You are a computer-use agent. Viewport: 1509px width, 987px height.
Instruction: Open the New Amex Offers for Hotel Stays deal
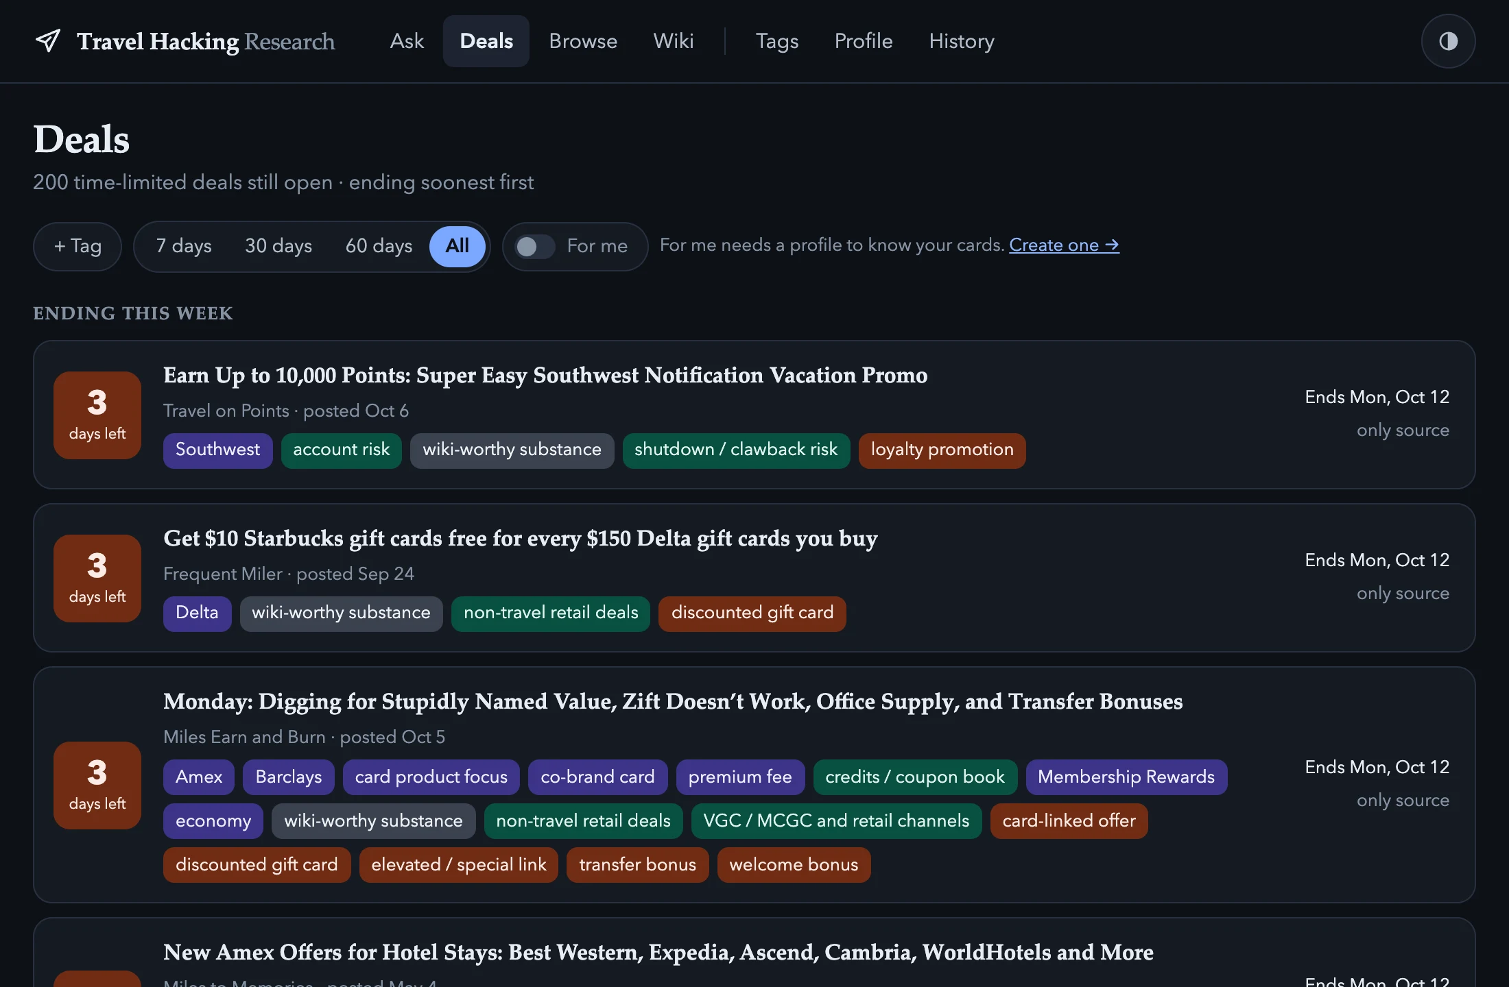(658, 953)
